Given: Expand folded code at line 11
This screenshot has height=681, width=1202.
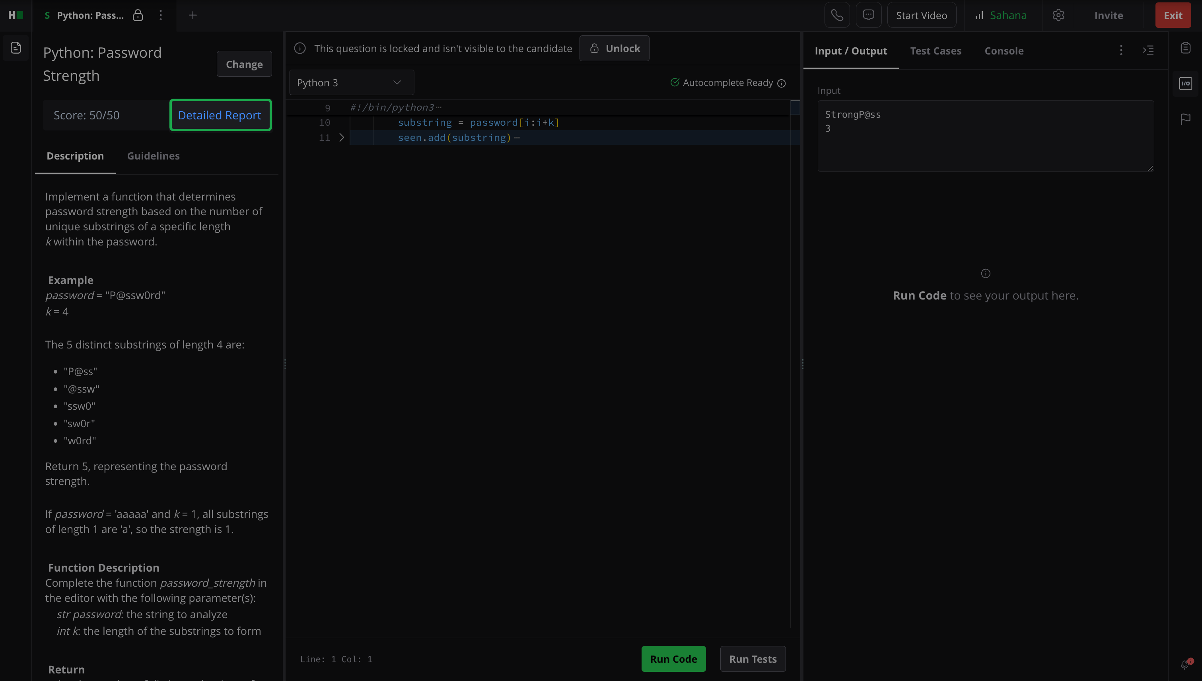Looking at the screenshot, I should (341, 138).
